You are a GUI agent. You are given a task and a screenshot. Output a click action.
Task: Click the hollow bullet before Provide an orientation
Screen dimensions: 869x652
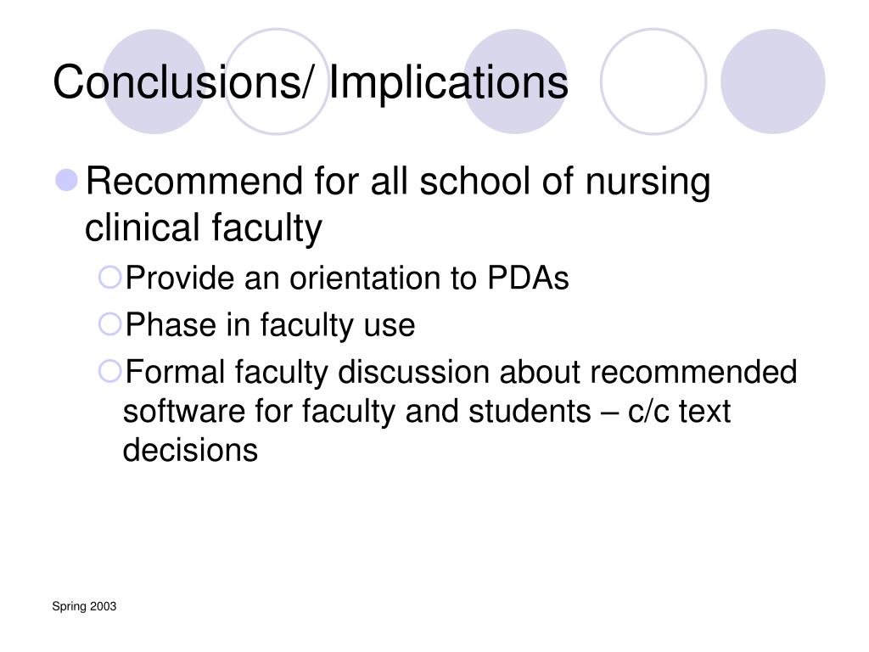109,277
